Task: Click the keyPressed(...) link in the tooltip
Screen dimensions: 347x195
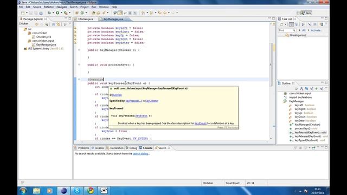Action: [134, 101]
